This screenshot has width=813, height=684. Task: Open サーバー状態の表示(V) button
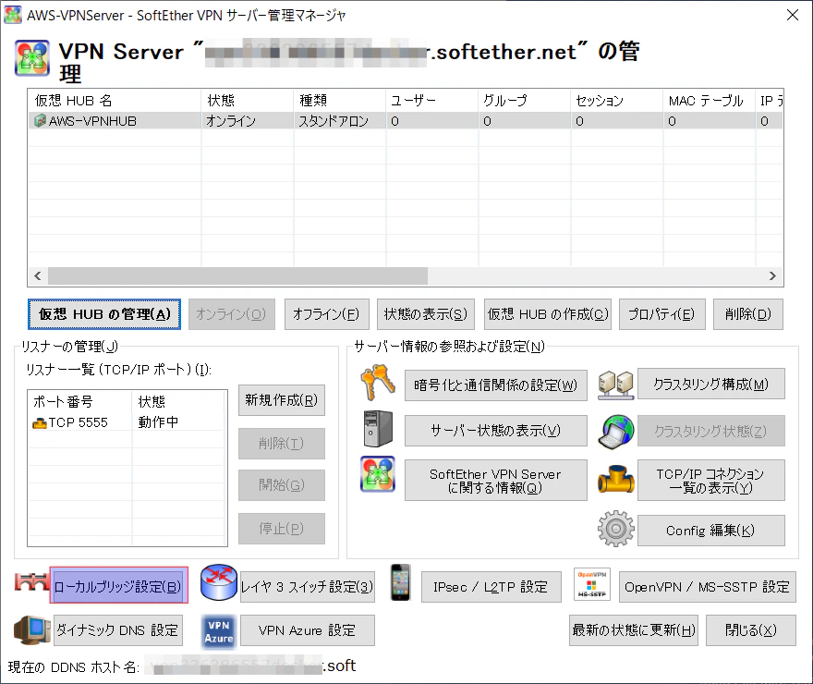(x=496, y=431)
